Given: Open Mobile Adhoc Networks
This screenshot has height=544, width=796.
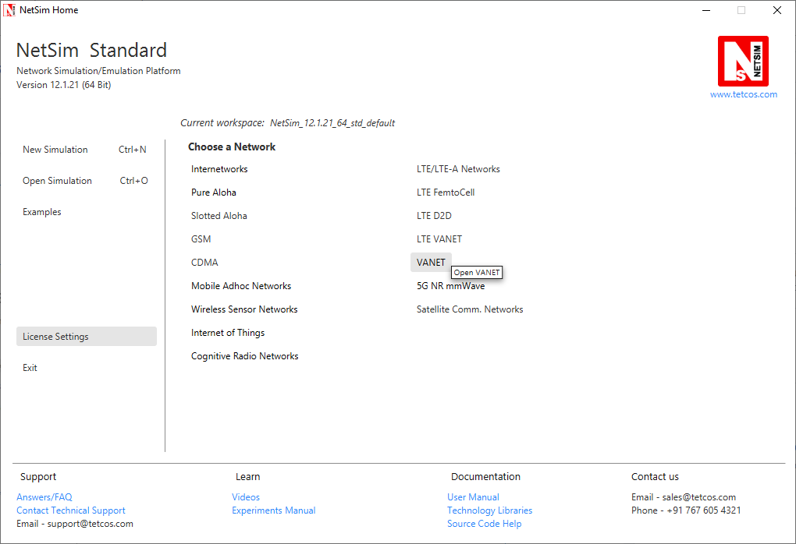Looking at the screenshot, I should point(241,285).
